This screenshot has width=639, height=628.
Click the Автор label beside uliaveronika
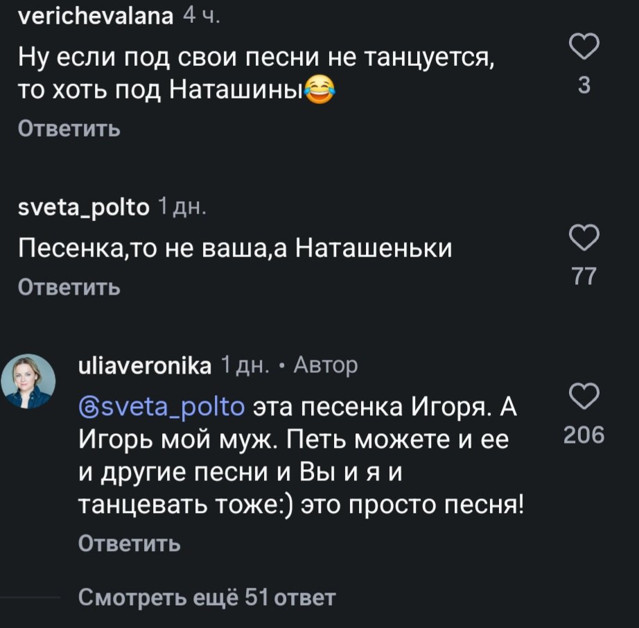[326, 365]
